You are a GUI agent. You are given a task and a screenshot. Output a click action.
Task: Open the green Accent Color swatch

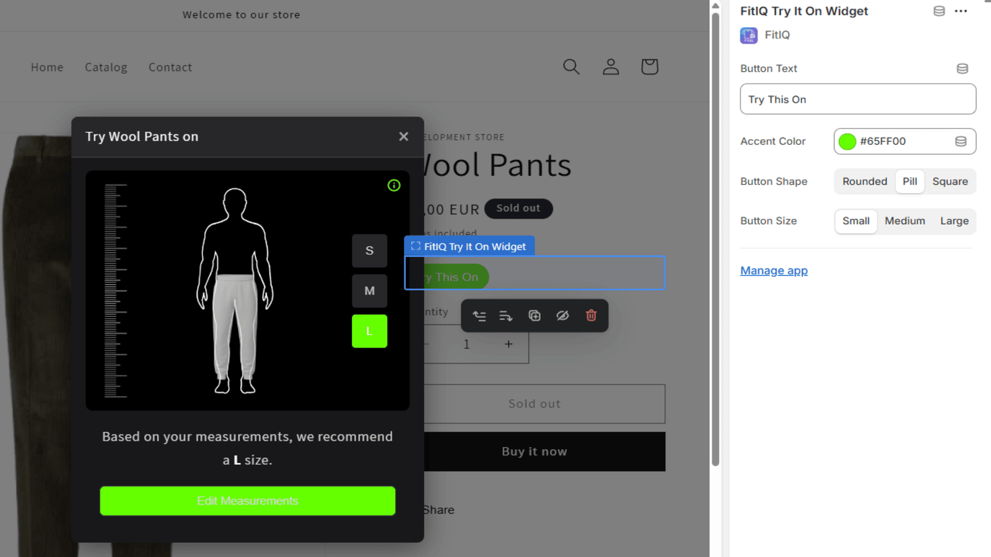click(x=847, y=142)
